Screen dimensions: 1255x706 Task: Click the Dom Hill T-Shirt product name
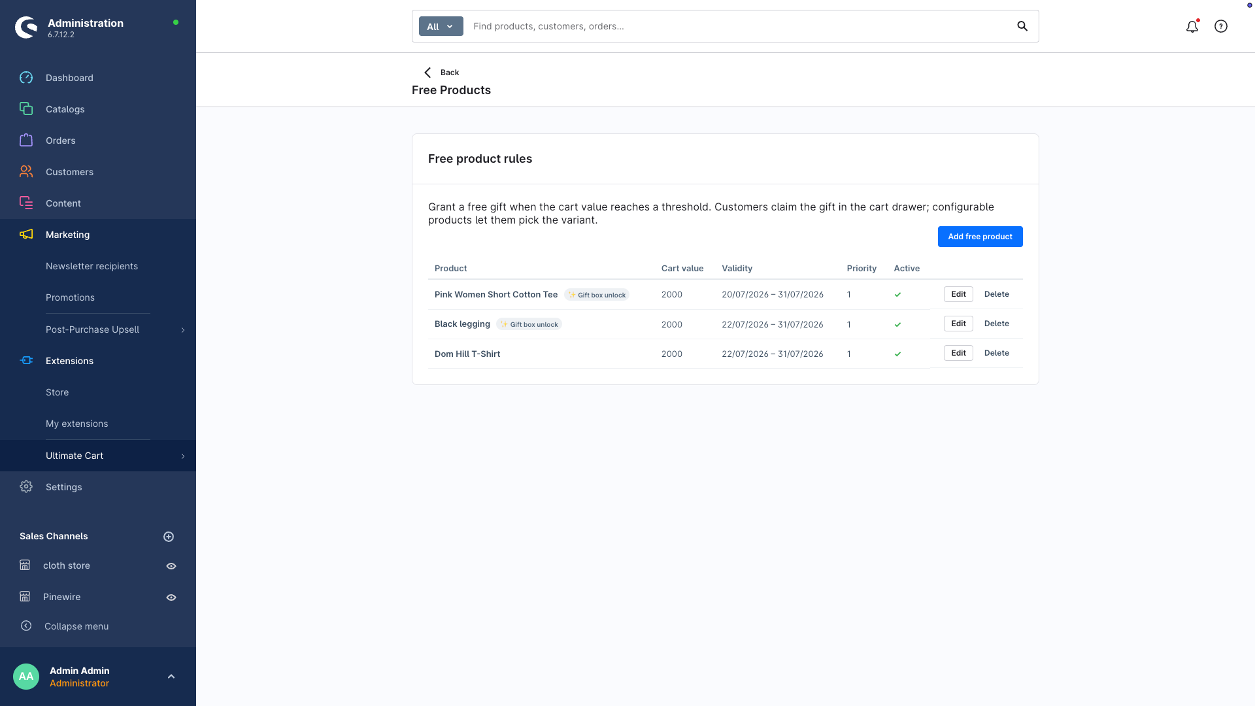(467, 354)
